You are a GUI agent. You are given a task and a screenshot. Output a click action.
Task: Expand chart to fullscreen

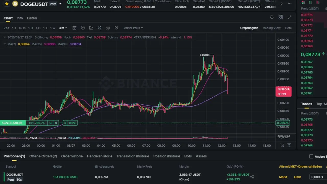point(290,17)
